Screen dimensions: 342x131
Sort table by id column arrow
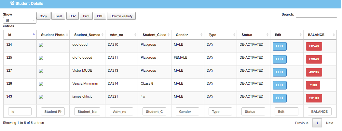click(x=34, y=34)
